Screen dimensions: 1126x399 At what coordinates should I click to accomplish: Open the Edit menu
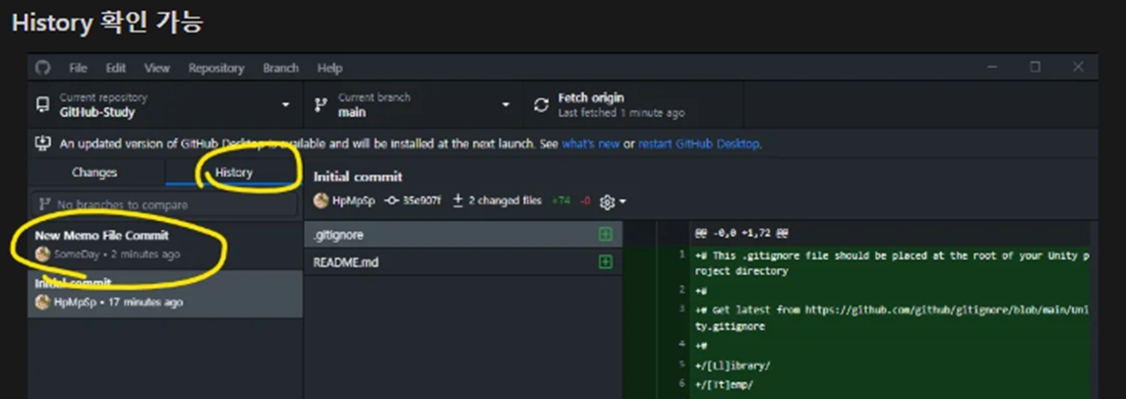[x=116, y=68]
